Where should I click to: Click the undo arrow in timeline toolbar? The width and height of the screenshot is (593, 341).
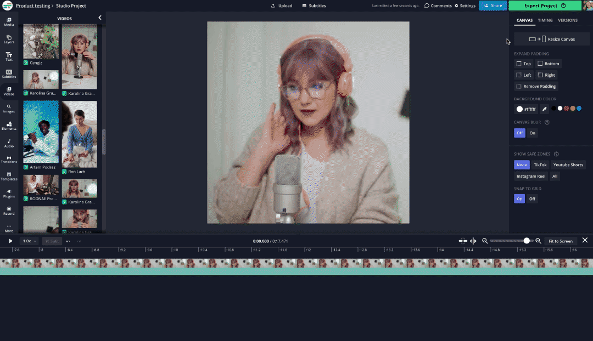pyautogui.click(x=68, y=241)
